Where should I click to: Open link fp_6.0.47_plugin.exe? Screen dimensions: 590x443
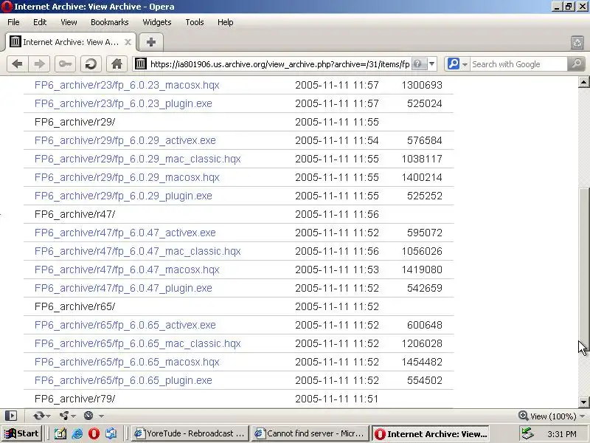click(x=123, y=288)
